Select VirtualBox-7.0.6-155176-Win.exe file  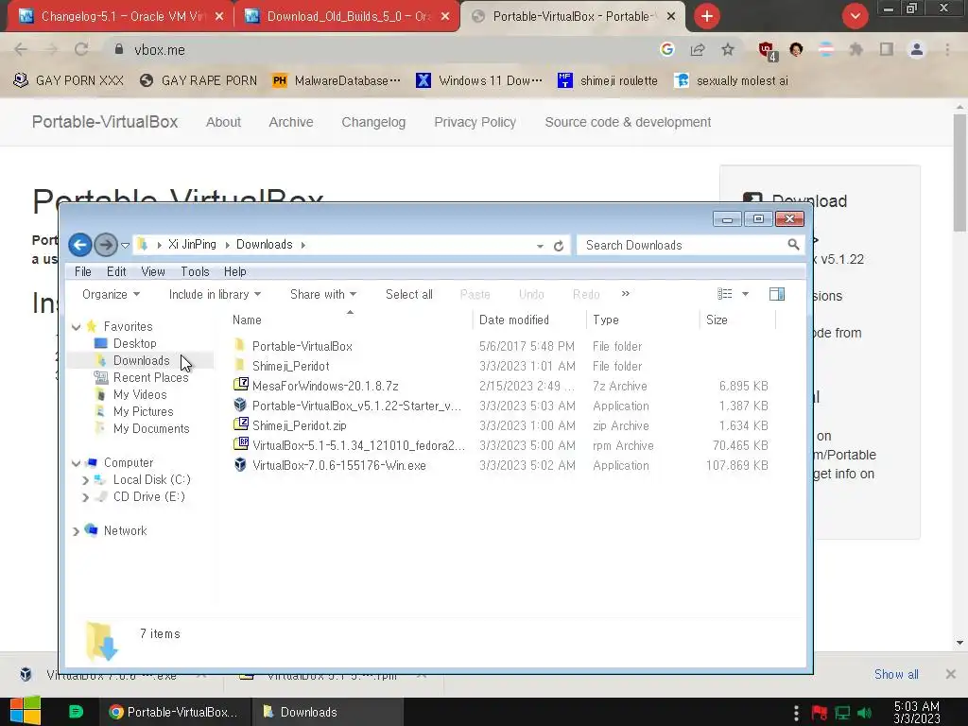coord(339,465)
